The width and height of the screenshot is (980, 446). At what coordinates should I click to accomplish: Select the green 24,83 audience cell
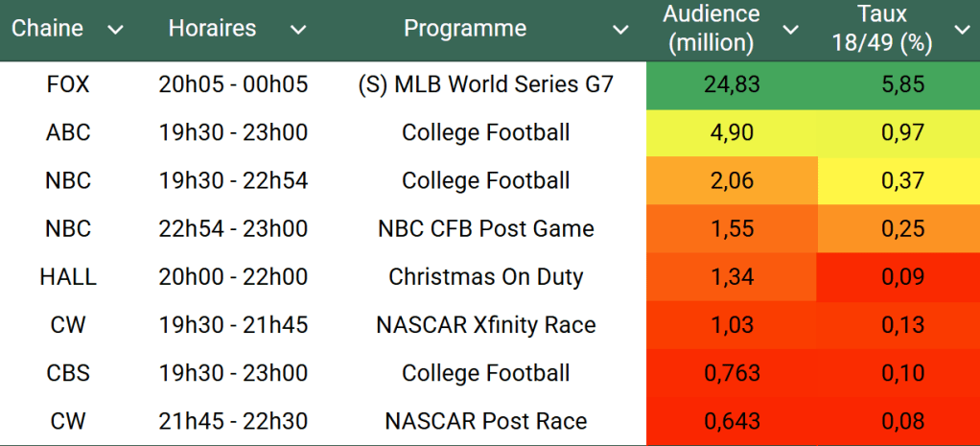click(732, 84)
